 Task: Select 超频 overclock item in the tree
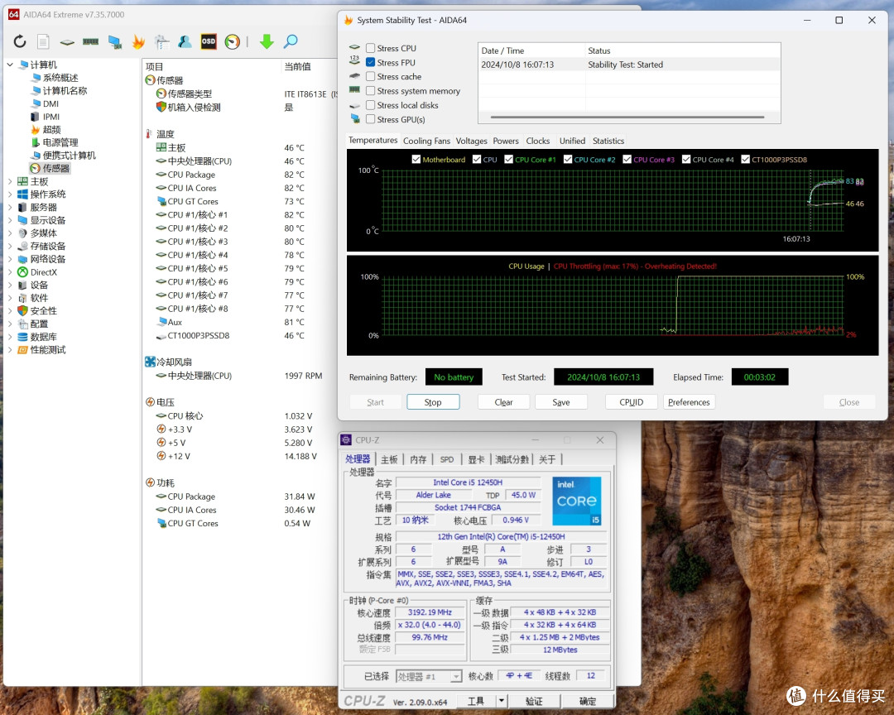coord(52,129)
